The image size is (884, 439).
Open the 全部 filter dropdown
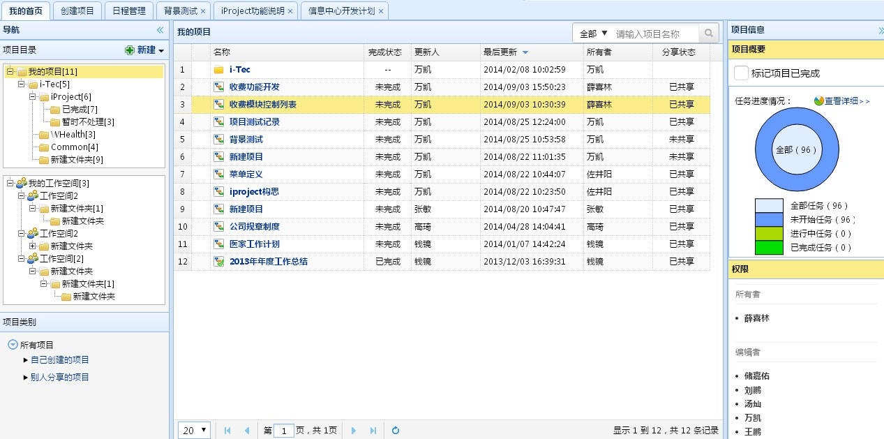(x=593, y=34)
